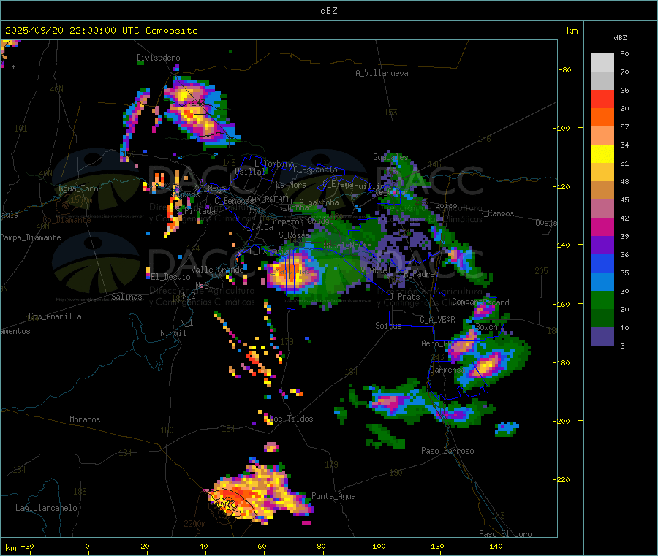Click the timestamp 2025/09/20 22:00:00 UTC Composite
Viewport: 658px width, 556px height.
coord(101,31)
